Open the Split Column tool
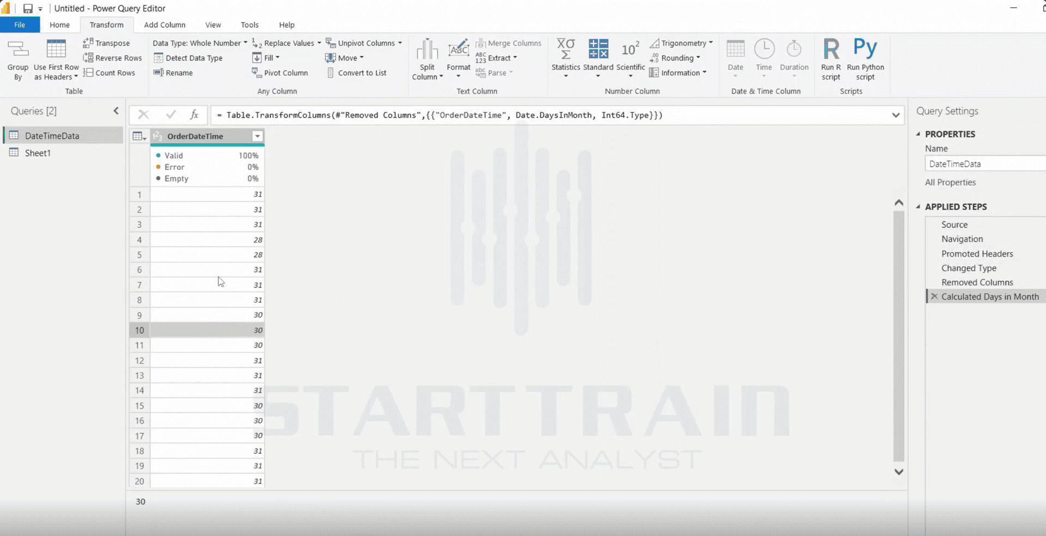This screenshot has width=1046, height=536. click(x=427, y=59)
